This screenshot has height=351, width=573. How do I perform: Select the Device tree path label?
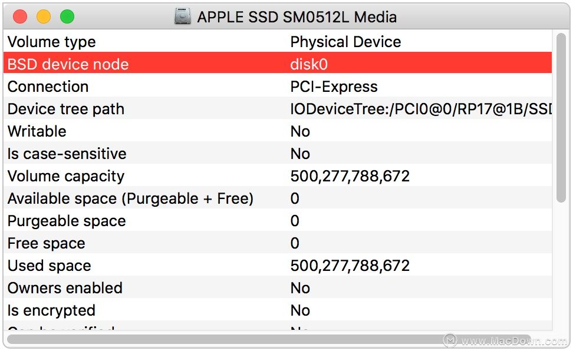pos(66,109)
